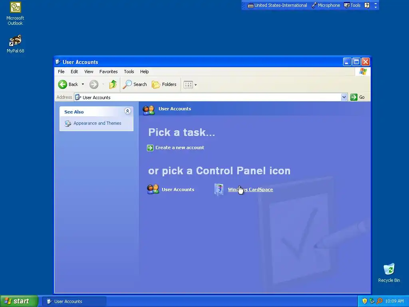Viewport: 409px width, 307px height.
Task: Click the language bar Help icon
Action: [367, 5]
